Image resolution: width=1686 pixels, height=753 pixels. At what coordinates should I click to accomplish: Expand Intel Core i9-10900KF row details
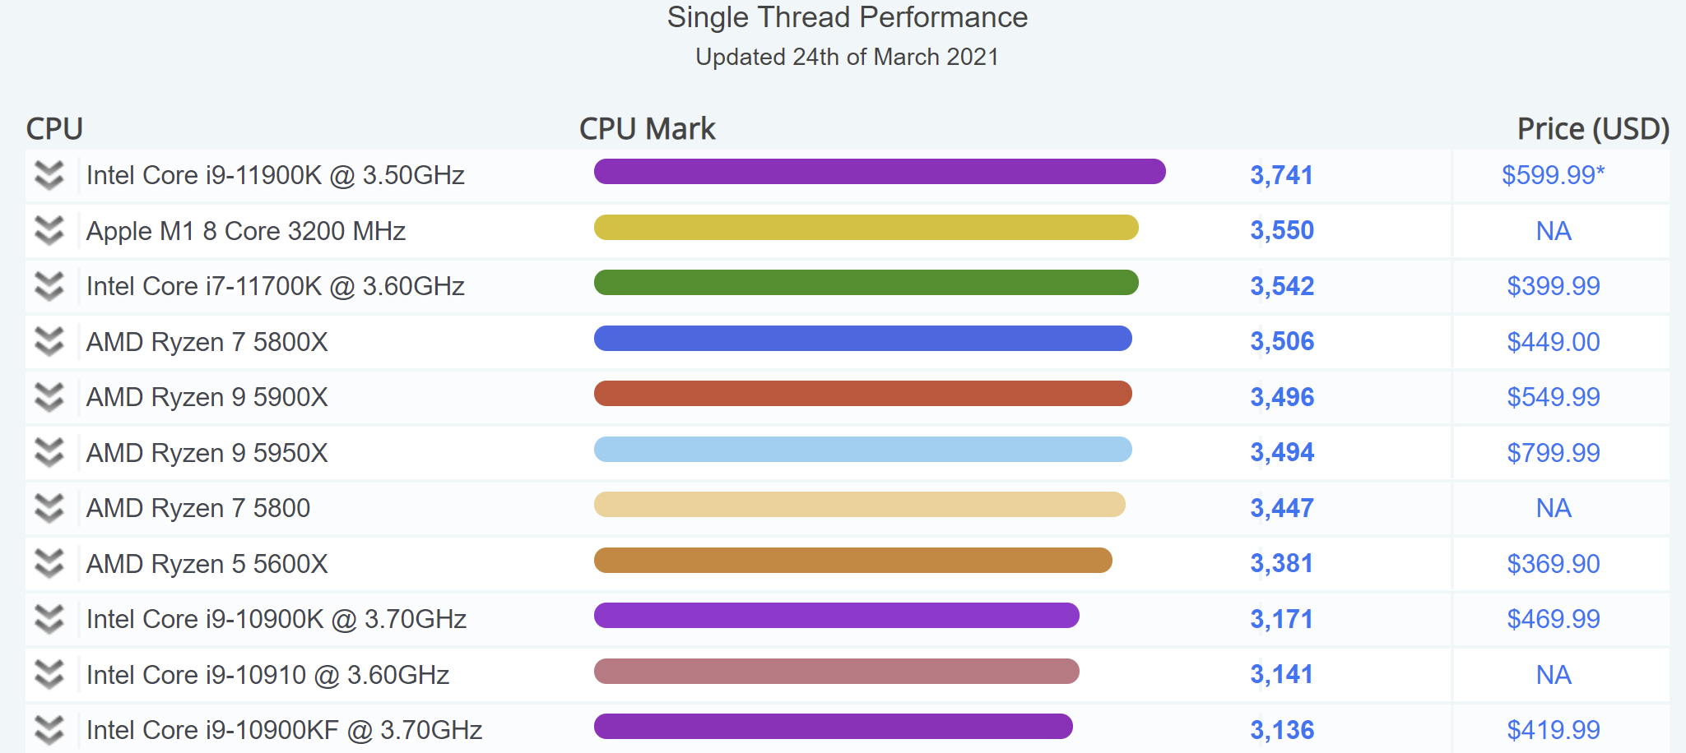(49, 730)
